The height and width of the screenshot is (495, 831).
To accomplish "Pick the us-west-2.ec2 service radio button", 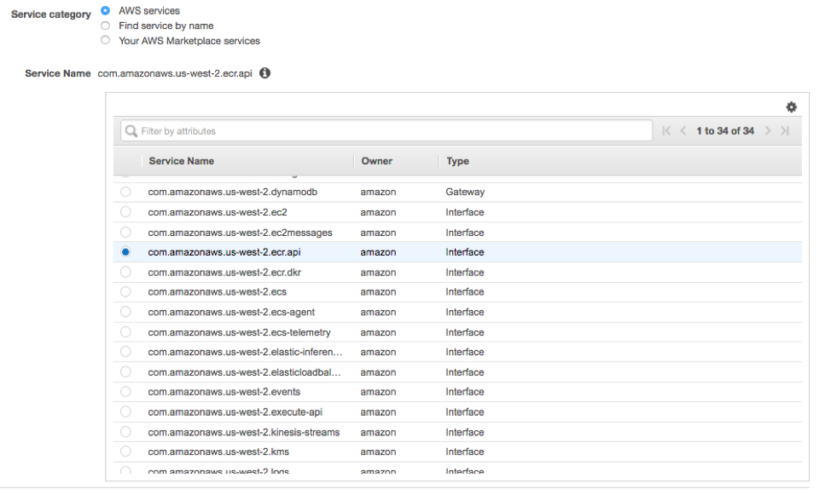I will coord(125,212).
